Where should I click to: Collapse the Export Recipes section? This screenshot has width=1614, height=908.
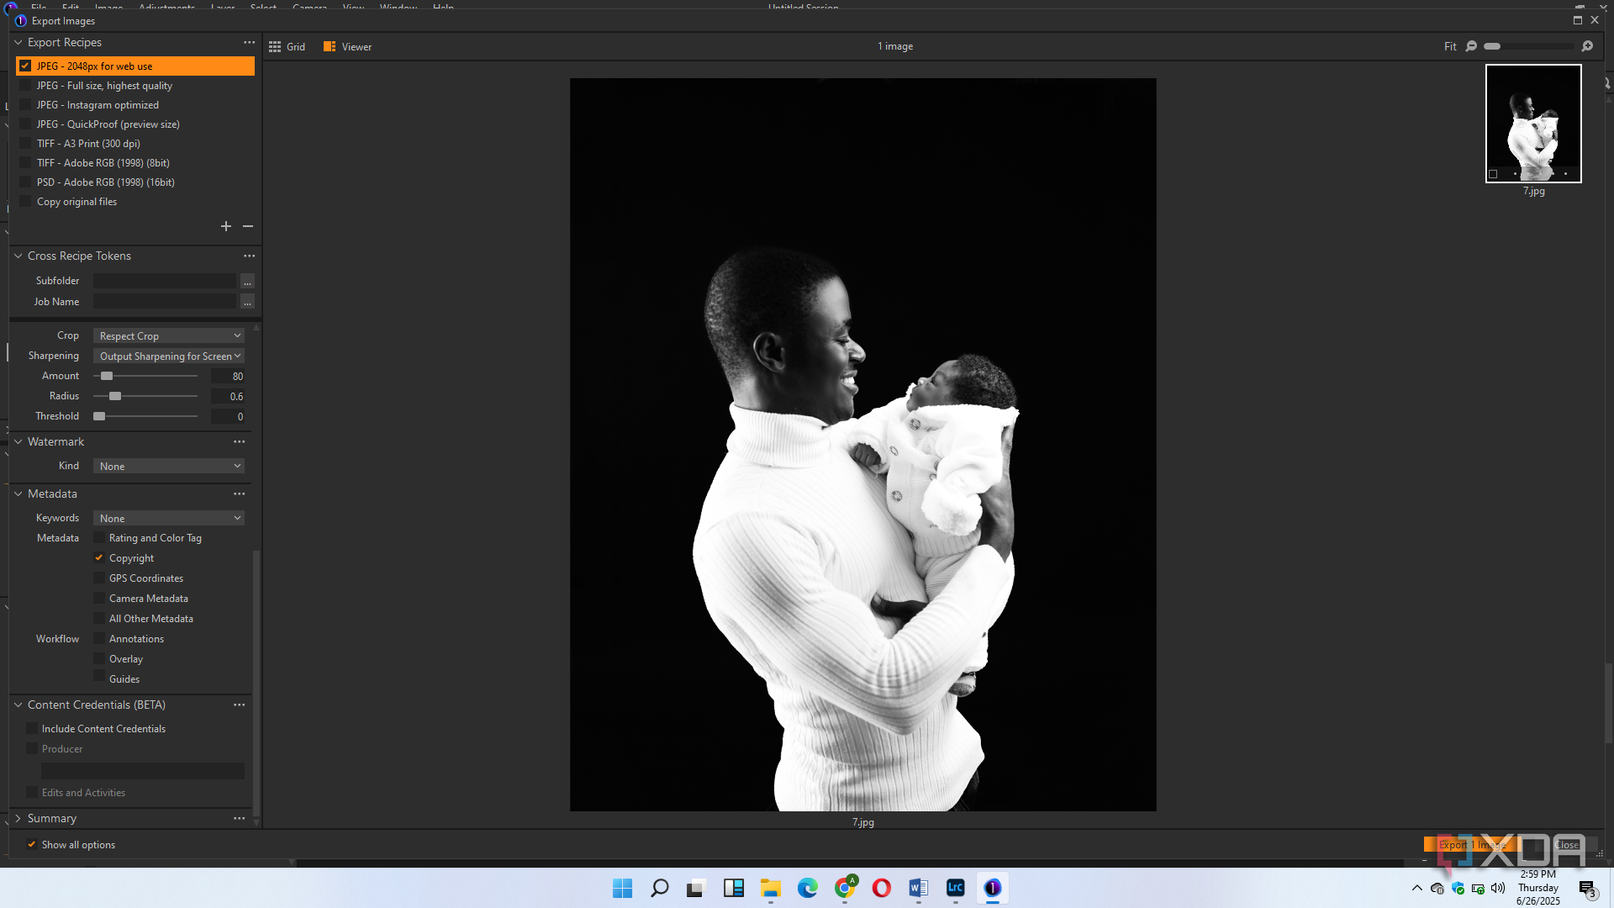[x=18, y=42]
